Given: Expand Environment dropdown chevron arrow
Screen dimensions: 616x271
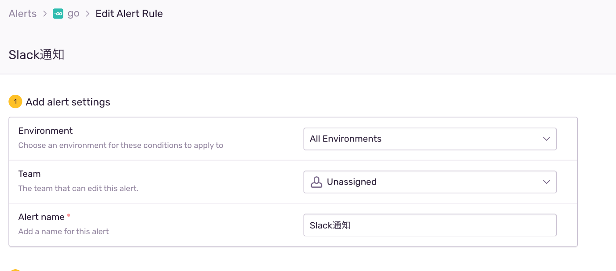Looking at the screenshot, I should click(x=546, y=139).
